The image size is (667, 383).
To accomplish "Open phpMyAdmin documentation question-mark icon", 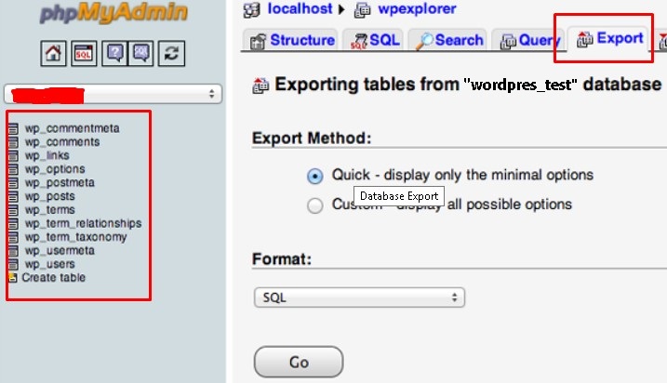I will 114,54.
